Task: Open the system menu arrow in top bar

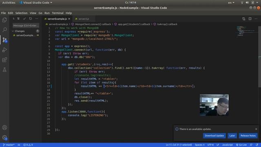Action: 257,3
